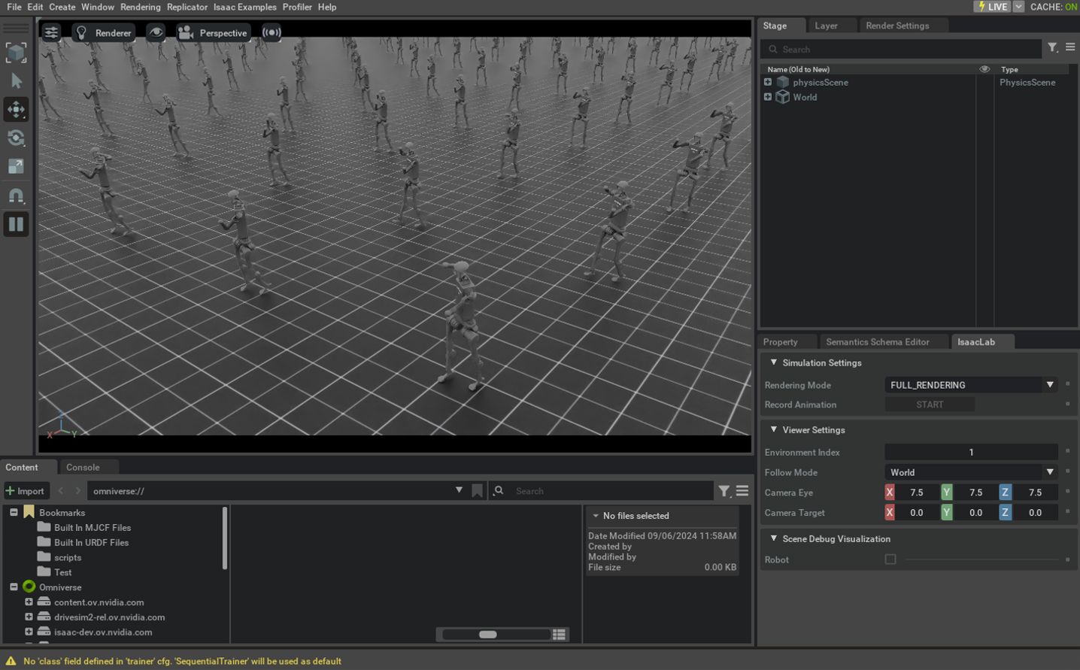Click the capture/record icon in the viewport
1080x670 pixels.
272,32
